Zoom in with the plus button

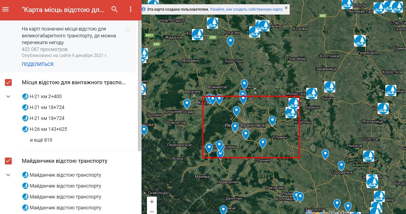pos(152,202)
